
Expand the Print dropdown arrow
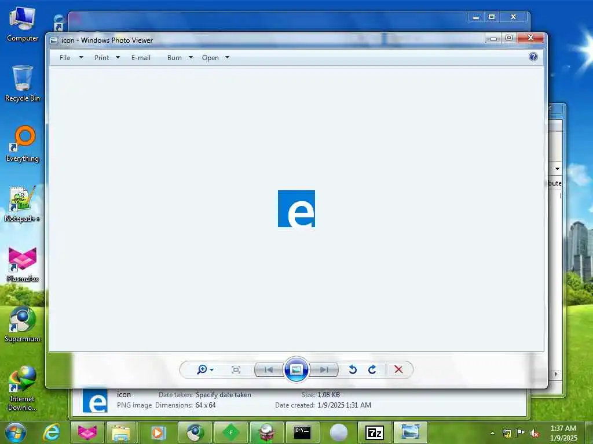point(118,57)
